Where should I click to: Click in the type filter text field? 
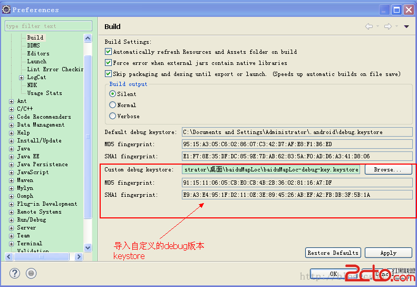49,26
